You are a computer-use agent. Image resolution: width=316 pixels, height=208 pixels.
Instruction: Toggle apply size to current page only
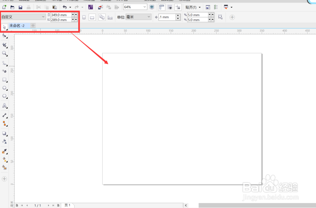pos(110,17)
